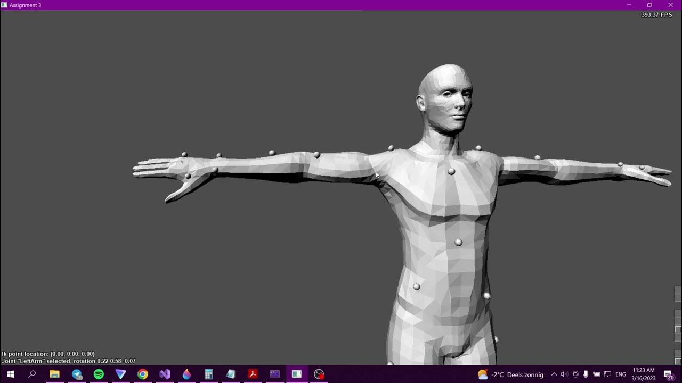
Task: Open Calculator from the taskbar
Action: tap(208, 374)
